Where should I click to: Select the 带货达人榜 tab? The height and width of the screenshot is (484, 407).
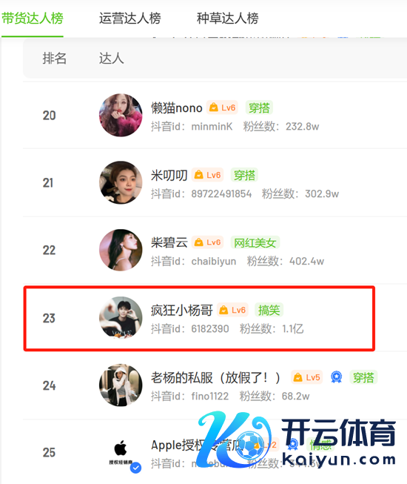pos(33,19)
